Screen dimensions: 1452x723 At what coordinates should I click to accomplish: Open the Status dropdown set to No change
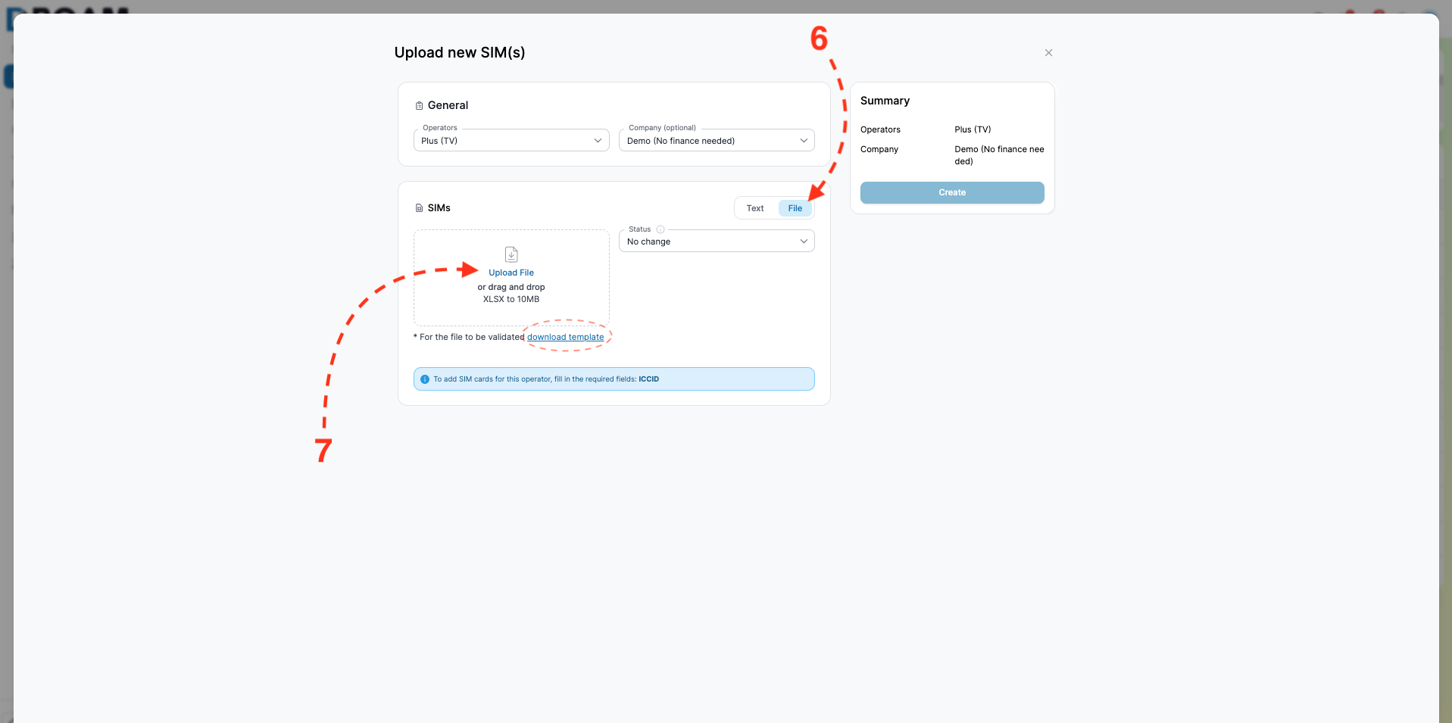(x=717, y=241)
